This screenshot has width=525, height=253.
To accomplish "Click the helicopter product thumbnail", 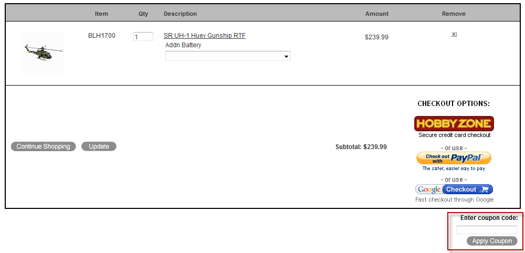I will (43, 52).
